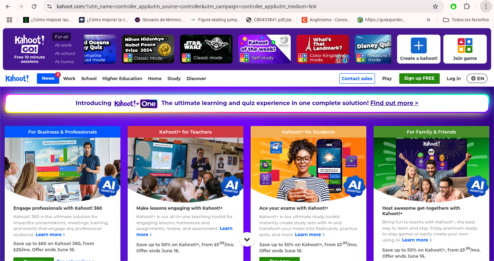Open the apps grid in bookmarks bar

[x=9, y=20]
